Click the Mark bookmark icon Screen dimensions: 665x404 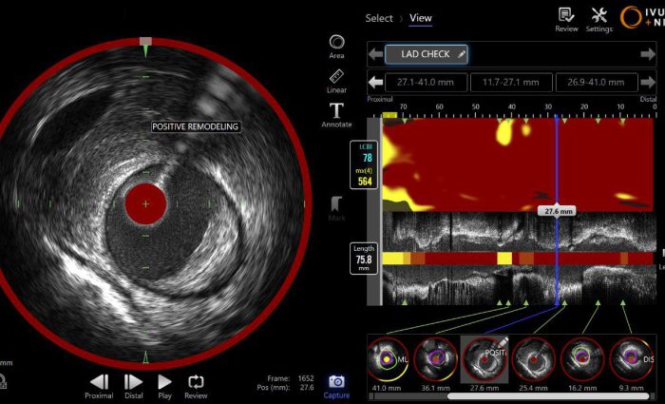336,205
